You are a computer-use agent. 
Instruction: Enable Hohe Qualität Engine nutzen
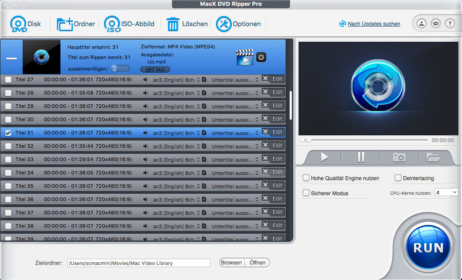pos(306,178)
